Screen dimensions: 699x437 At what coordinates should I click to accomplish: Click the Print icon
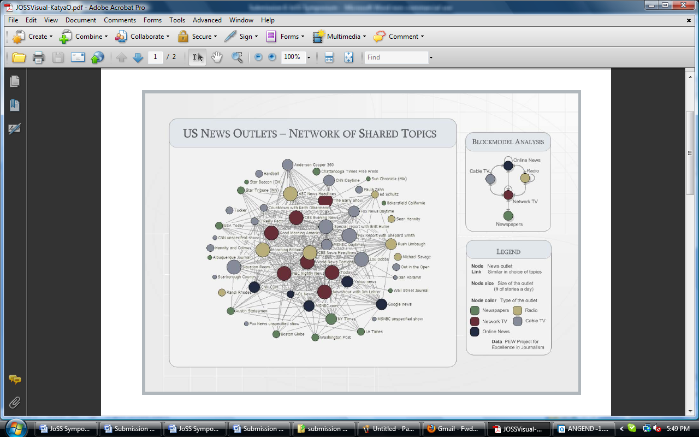[x=38, y=57]
